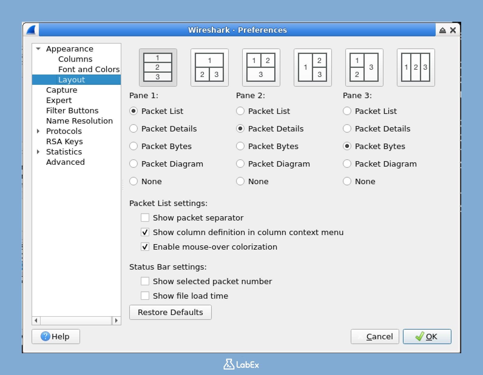Set Pane 1 to Packet List
The width and height of the screenshot is (483, 375).
[x=156, y=111]
